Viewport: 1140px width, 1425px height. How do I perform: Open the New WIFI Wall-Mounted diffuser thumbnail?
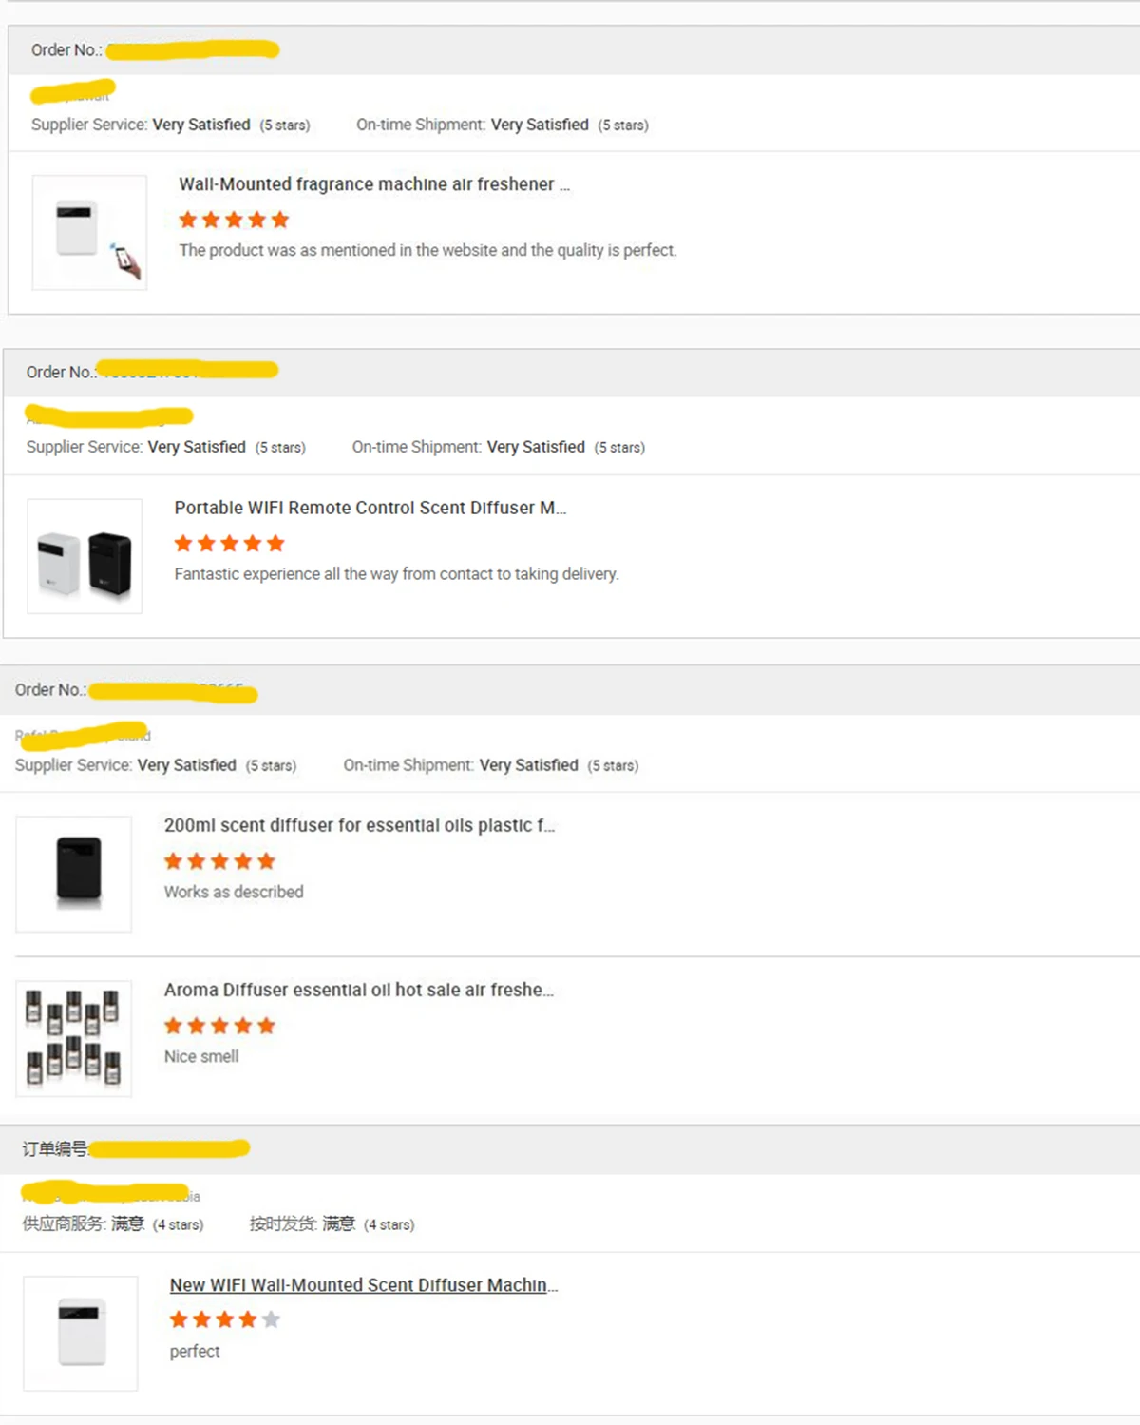pos(81,1333)
